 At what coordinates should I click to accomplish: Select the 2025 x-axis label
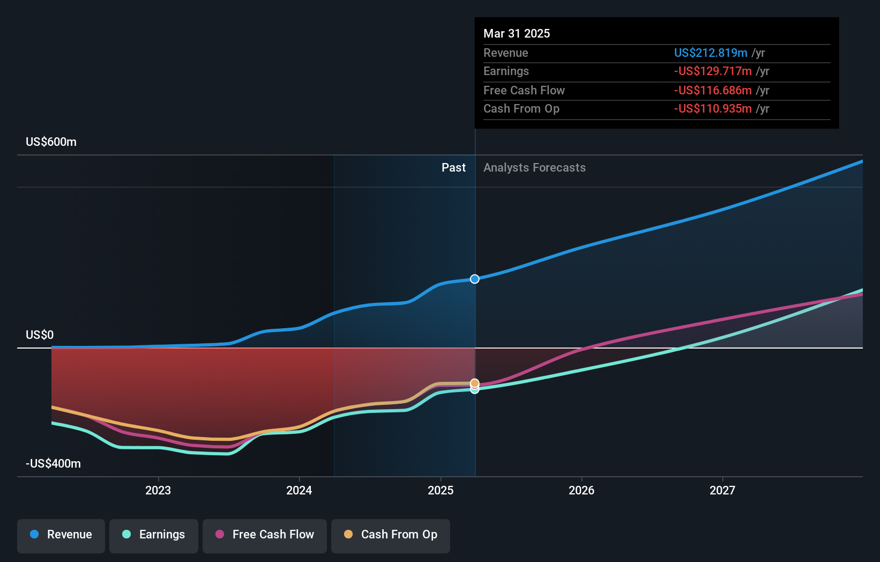click(x=441, y=490)
